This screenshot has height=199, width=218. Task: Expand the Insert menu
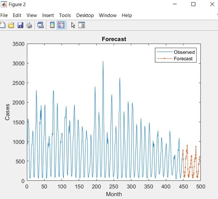point(48,15)
